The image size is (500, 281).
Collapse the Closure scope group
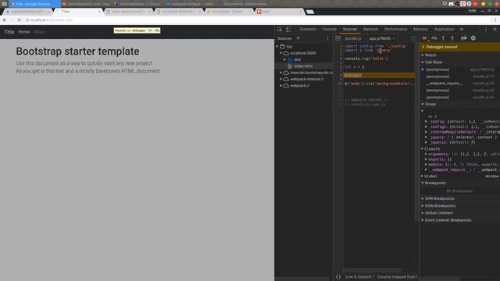tap(422, 149)
